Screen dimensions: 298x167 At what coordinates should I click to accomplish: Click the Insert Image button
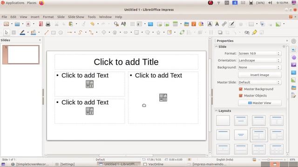point(260,75)
